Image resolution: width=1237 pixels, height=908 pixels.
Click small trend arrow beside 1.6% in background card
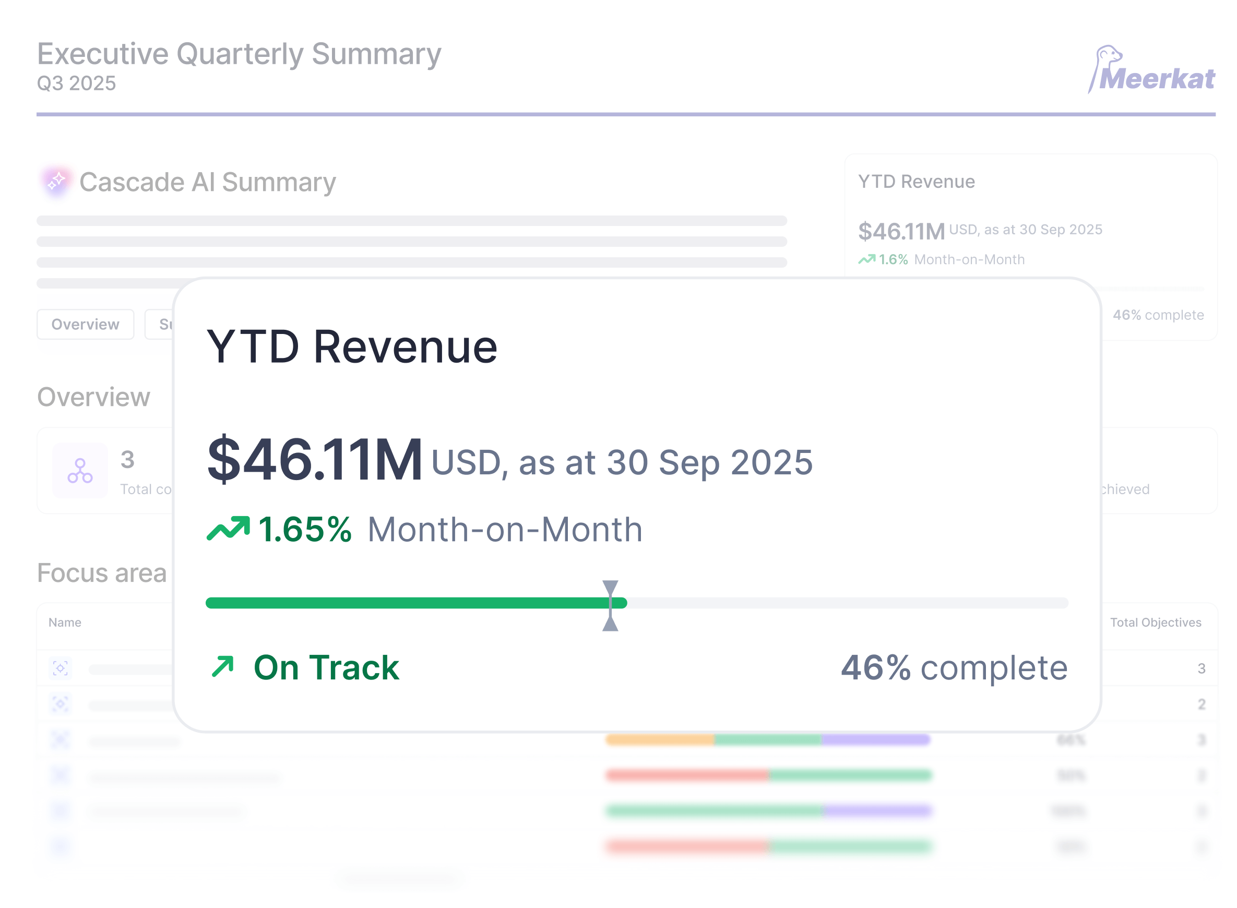866,259
